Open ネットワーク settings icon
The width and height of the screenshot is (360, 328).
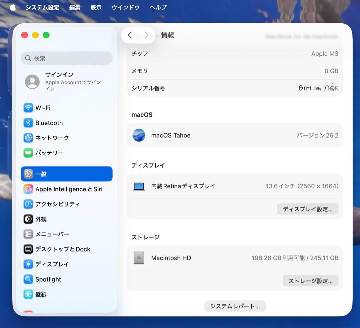coord(28,138)
